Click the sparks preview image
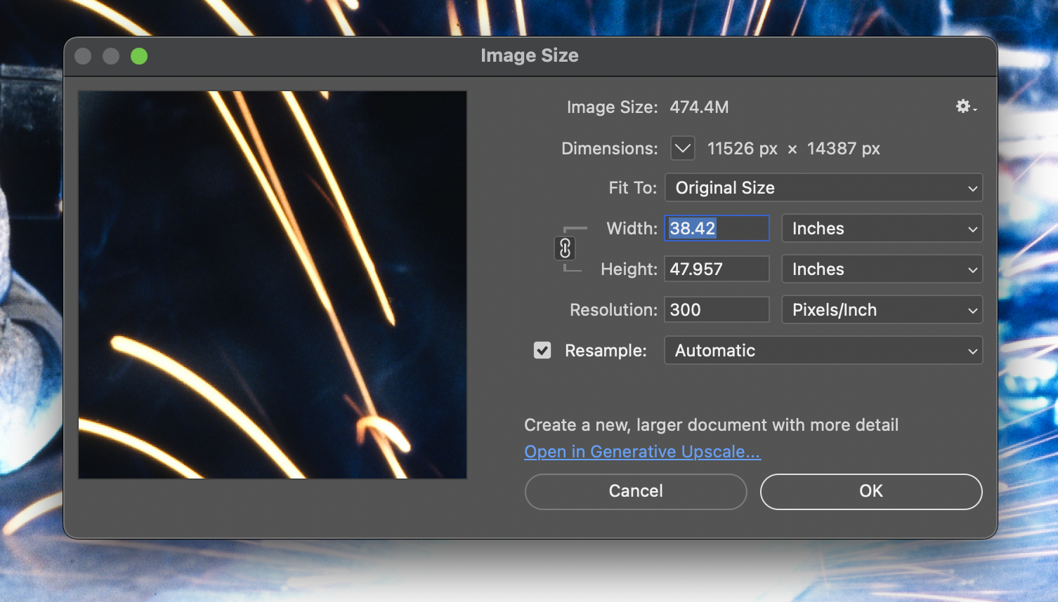 tap(273, 285)
